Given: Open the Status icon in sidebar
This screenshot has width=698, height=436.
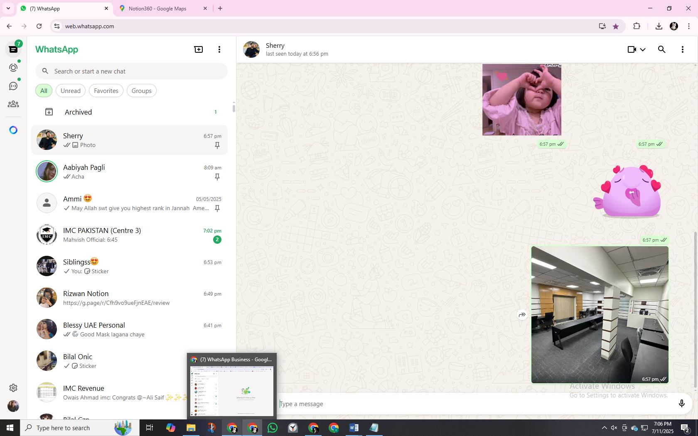Looking at the screenshot, I should 13,68.
